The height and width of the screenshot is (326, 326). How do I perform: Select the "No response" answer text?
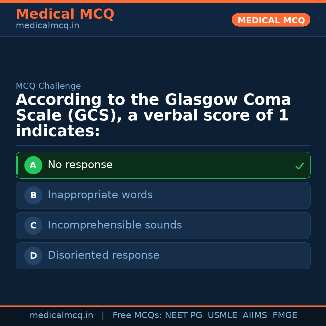[x=80, y=165]
